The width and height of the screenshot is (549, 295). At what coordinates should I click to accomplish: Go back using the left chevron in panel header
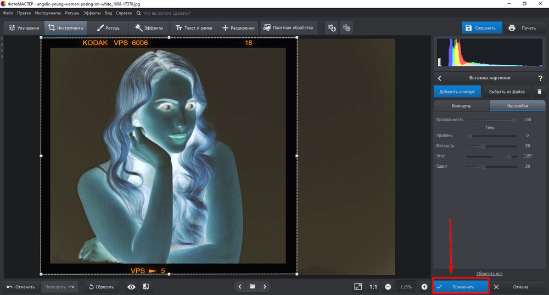(439, 78)
